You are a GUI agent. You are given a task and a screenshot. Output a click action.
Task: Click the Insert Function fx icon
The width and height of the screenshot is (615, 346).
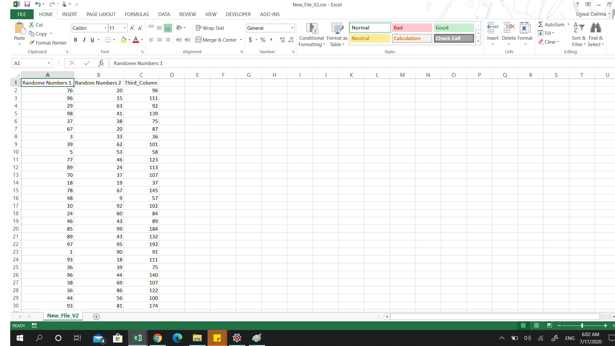click(x=101, y=63)
